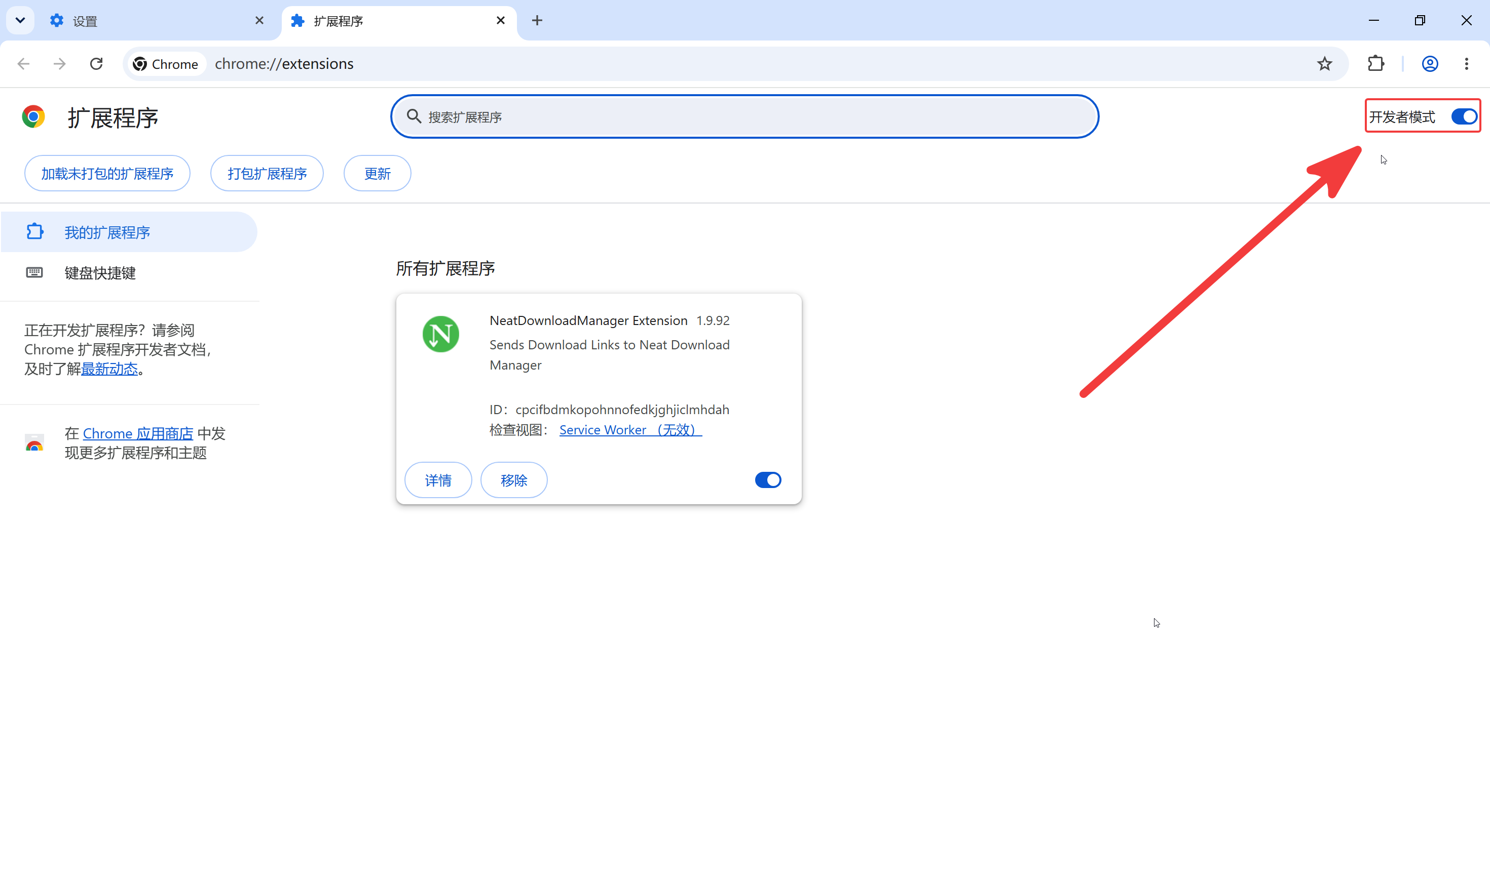1490x890 pixels.
Task: Click 移除 to remove NeatDownloadManager
Action: click(x=514, y=480)
